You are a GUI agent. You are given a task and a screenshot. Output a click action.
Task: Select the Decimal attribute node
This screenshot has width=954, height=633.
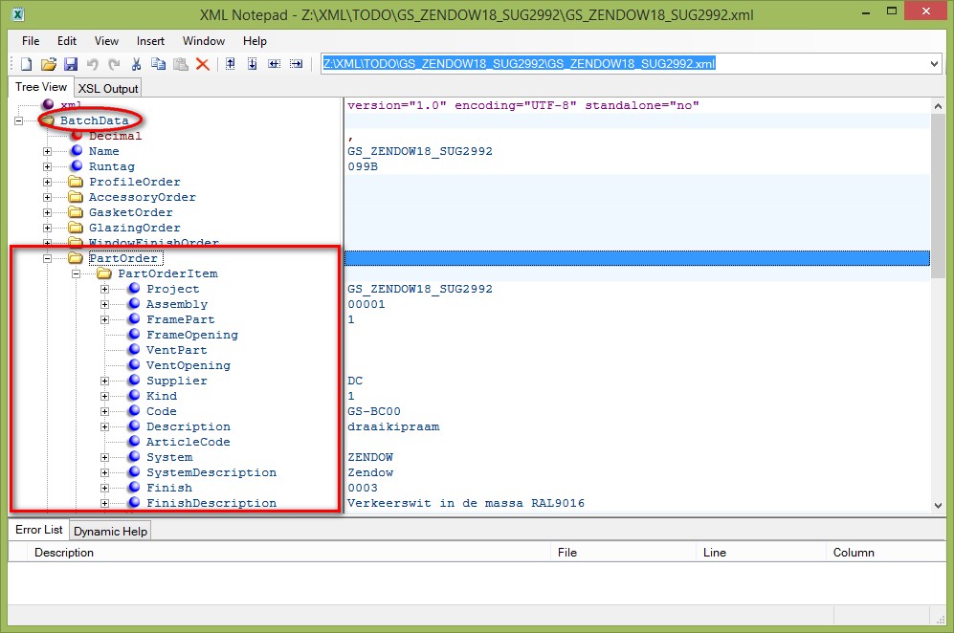click(115, 136)
